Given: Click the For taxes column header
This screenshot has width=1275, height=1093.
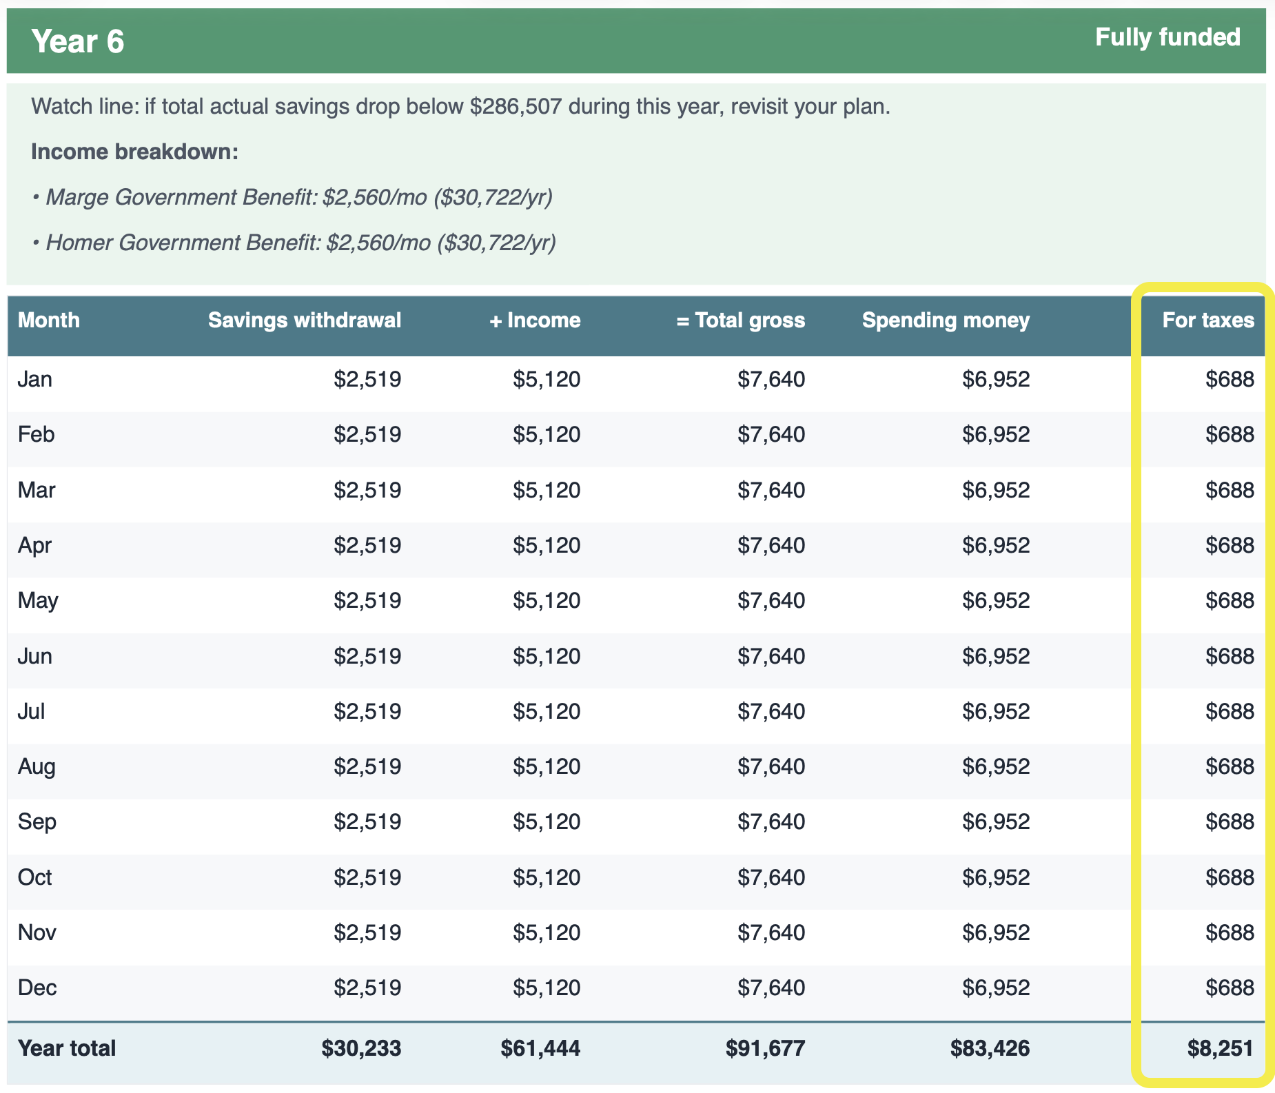Looking at the screenshot, I should point(1208,320).
